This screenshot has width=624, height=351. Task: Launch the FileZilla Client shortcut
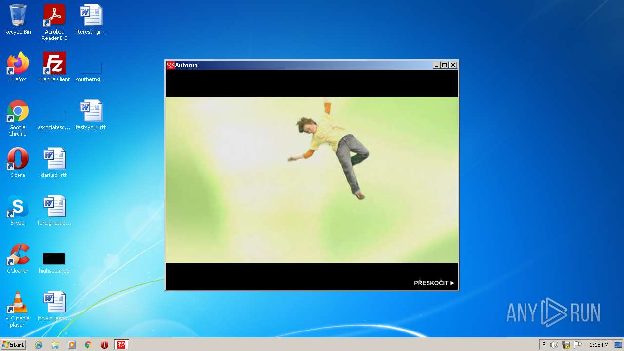[x=54, y=67]
